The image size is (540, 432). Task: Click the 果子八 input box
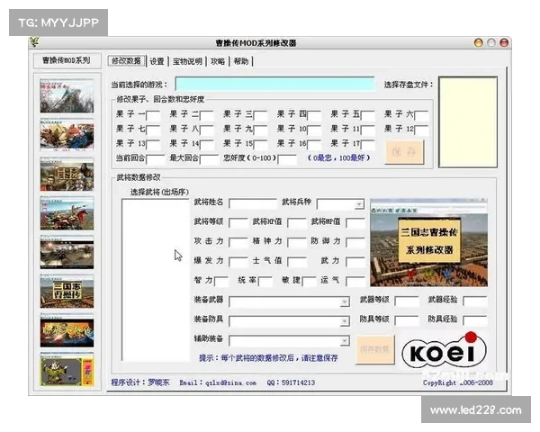pos(207,130)
